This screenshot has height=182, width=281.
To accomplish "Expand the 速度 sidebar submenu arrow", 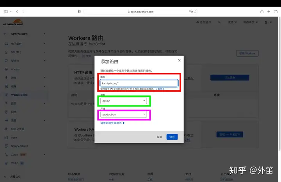I will pyautogui.click(x=44, y=78).
